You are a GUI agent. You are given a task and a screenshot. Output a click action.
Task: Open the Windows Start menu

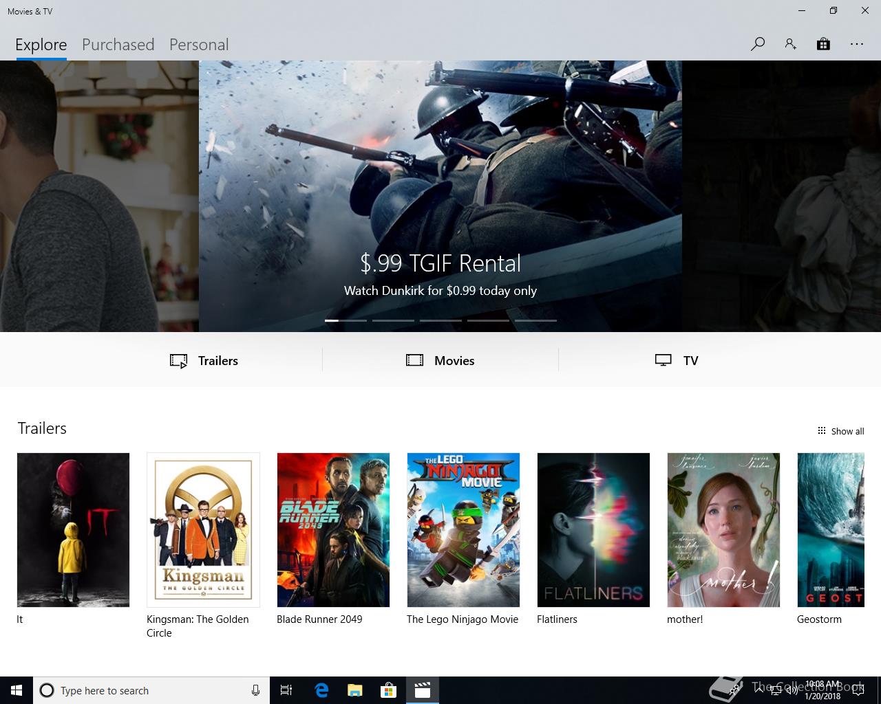pos(17,690)
